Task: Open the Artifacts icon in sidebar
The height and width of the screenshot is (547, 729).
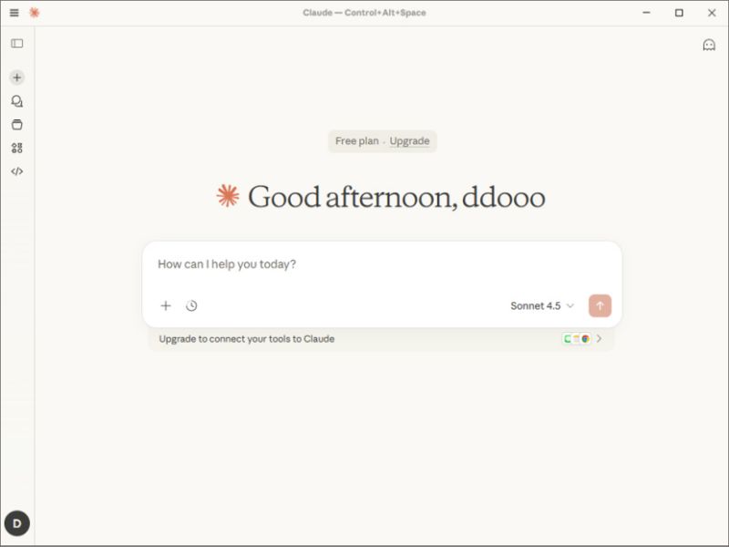Action: (17, 148)
